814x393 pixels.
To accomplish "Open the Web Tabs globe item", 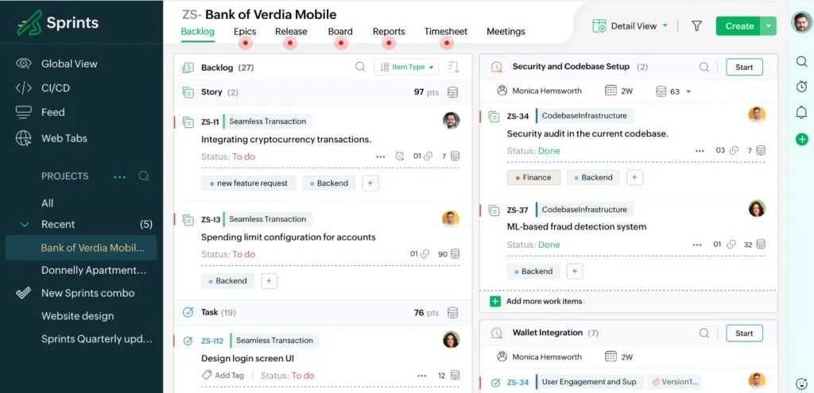I will 64,138.
